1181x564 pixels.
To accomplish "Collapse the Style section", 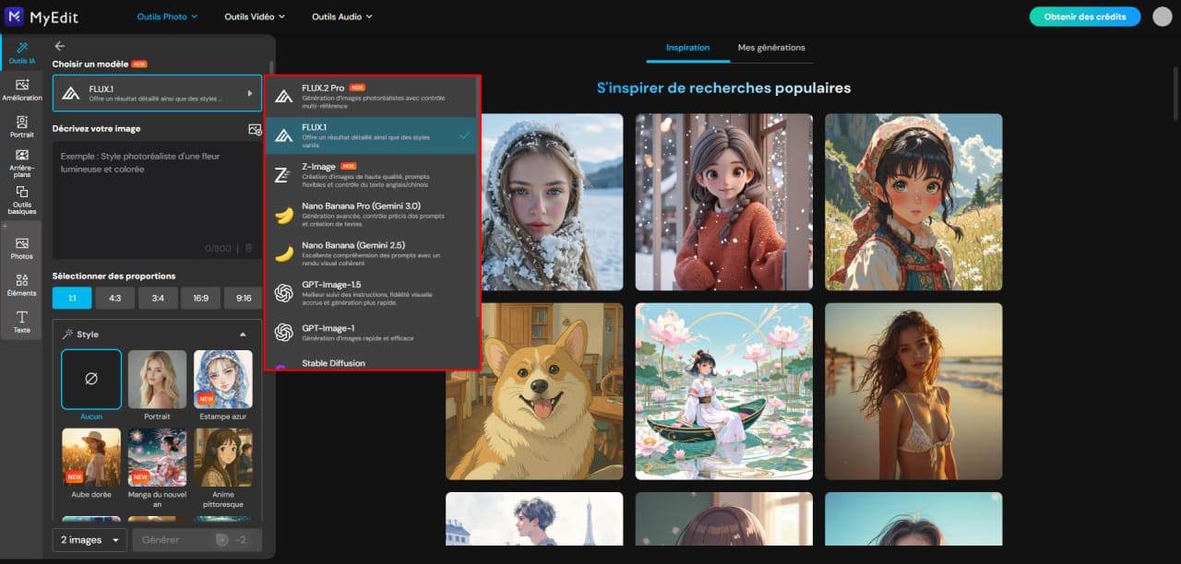I will coord(243,335).
